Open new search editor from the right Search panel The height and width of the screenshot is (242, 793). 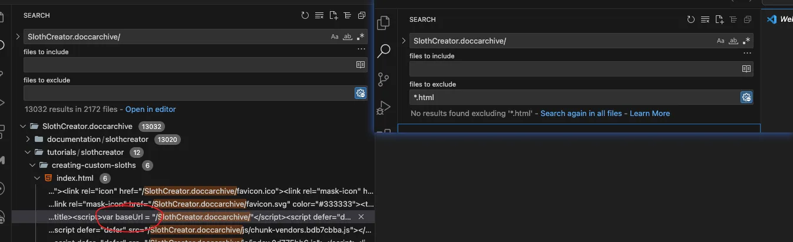tap(719, 19)
